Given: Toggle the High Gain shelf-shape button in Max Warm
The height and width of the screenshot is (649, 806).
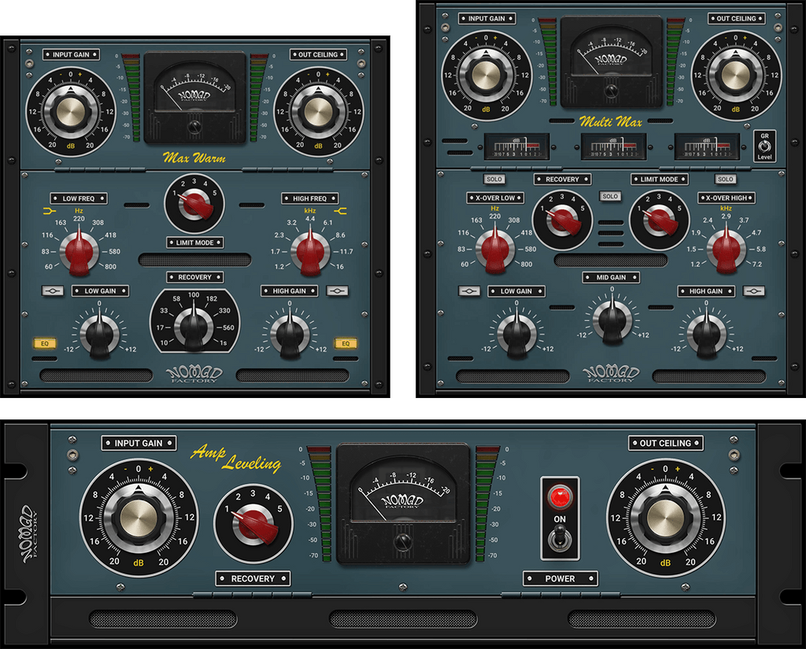Looking at the screenshot, I should (x=337, y=291).
